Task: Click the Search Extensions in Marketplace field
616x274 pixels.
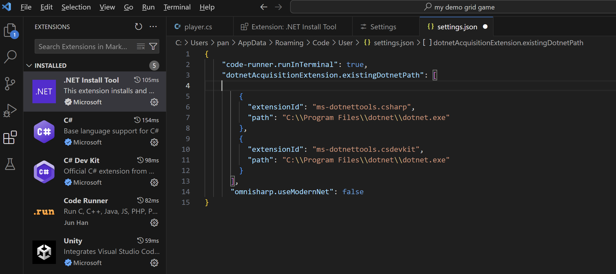Action: click(84, 46)
